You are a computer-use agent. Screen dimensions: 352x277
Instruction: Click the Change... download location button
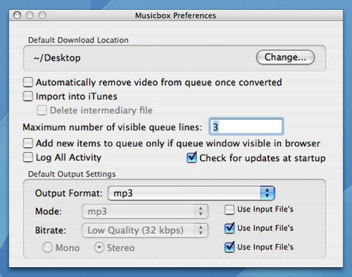[x=285, y=57]
